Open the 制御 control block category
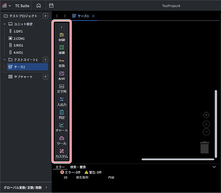Viewport: 221px width, 193px height. [x=62, y=37]
